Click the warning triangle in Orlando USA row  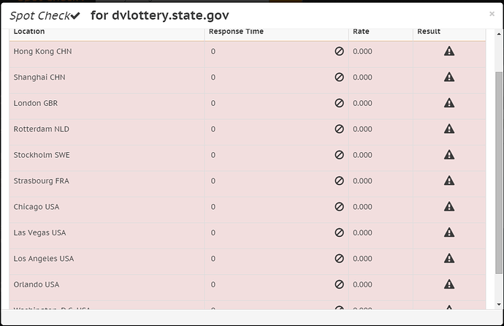click(x=449, y=284)
